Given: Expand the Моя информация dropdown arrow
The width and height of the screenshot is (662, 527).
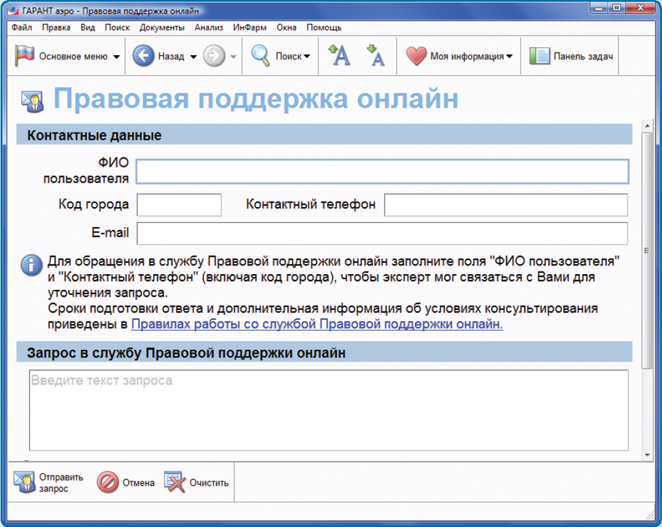Looking at the screenshot, I should pyautogui.click(x=510, y=57).
